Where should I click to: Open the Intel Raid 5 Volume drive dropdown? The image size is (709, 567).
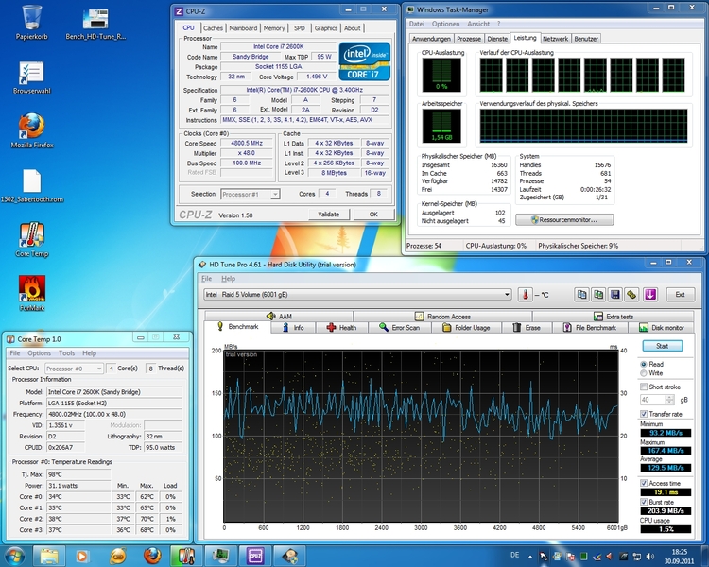(357, 294)
